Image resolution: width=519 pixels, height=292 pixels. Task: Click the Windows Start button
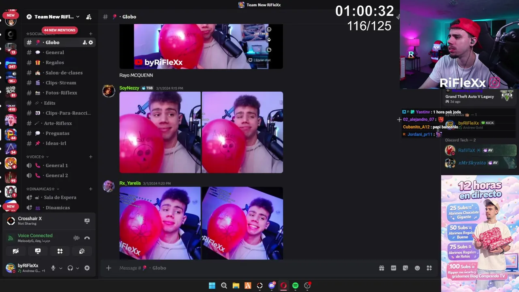click(212, 286)
